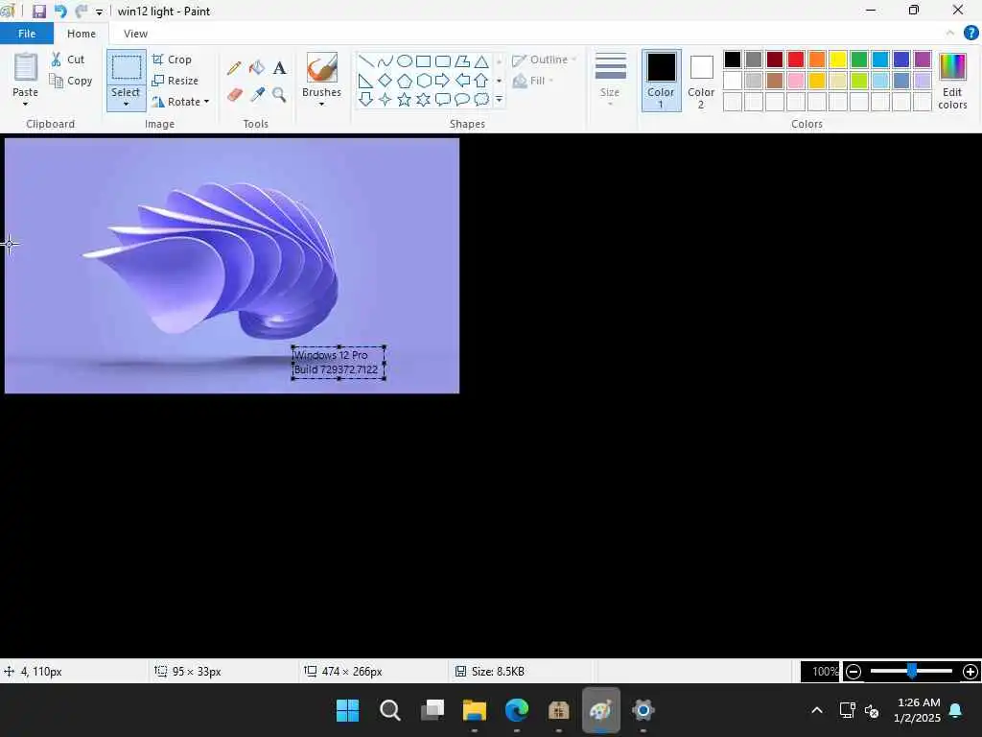Pick the purple color swatch

923,59
